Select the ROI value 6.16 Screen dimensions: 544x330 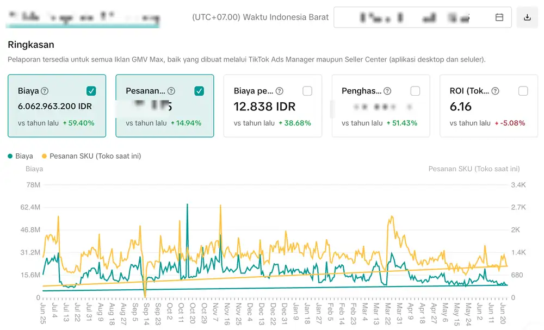[x=460, y=107]
